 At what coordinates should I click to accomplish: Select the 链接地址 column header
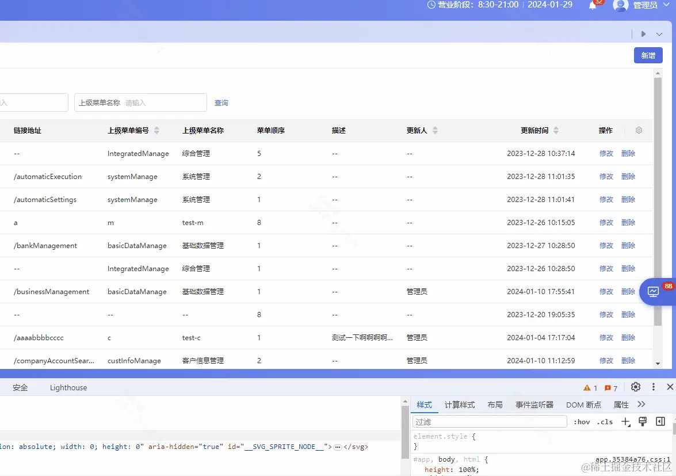click(x=28, y=130)
